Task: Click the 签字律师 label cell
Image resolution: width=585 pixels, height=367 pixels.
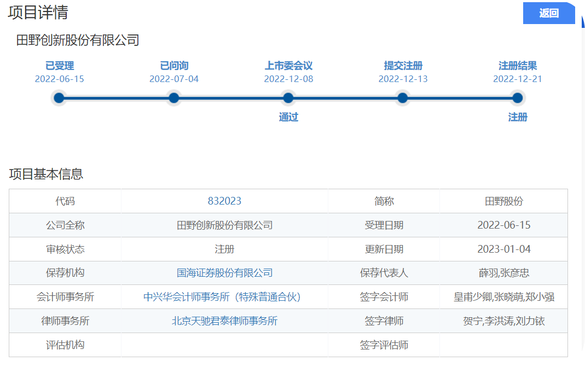Action: 384,321
